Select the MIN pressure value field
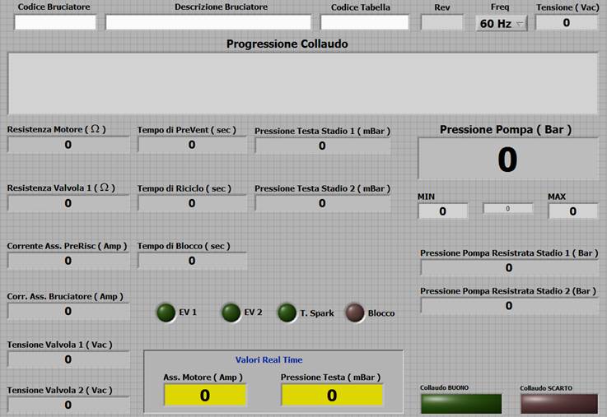 442,211
